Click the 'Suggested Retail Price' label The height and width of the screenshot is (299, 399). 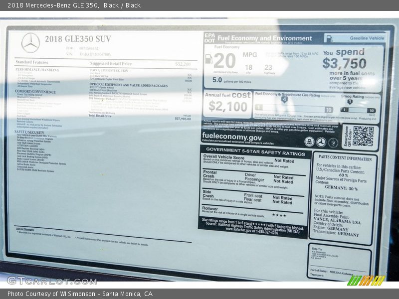pos(111,64)
